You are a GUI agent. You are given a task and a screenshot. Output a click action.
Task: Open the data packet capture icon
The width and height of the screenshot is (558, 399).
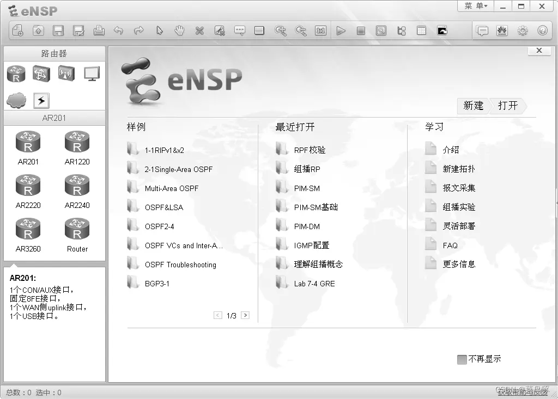(381, 30)
